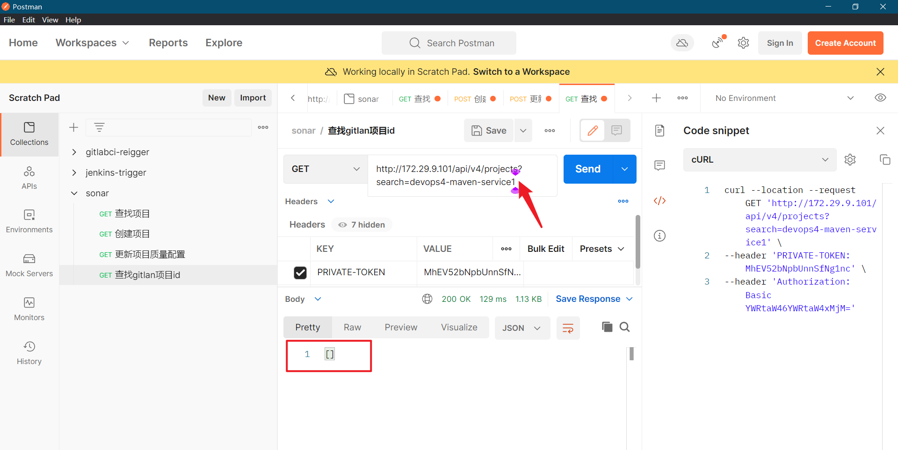Expand the gitlabci-reigger collection
The height and width of the screenshot is (450, 898).
[x=74, y=152]
